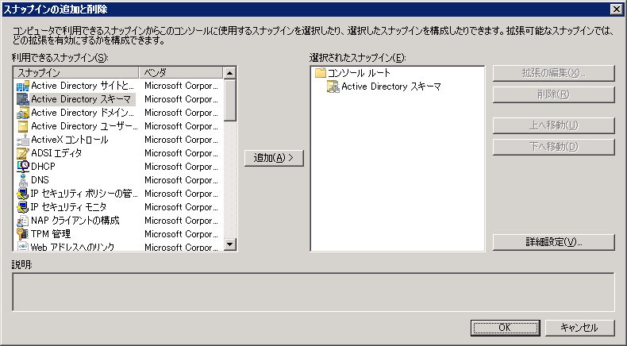
Task: Open 詳細設定 advanced settings
Action: click(x=553, y=241)
